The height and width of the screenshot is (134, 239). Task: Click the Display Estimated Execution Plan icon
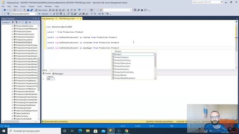(58, 14)
